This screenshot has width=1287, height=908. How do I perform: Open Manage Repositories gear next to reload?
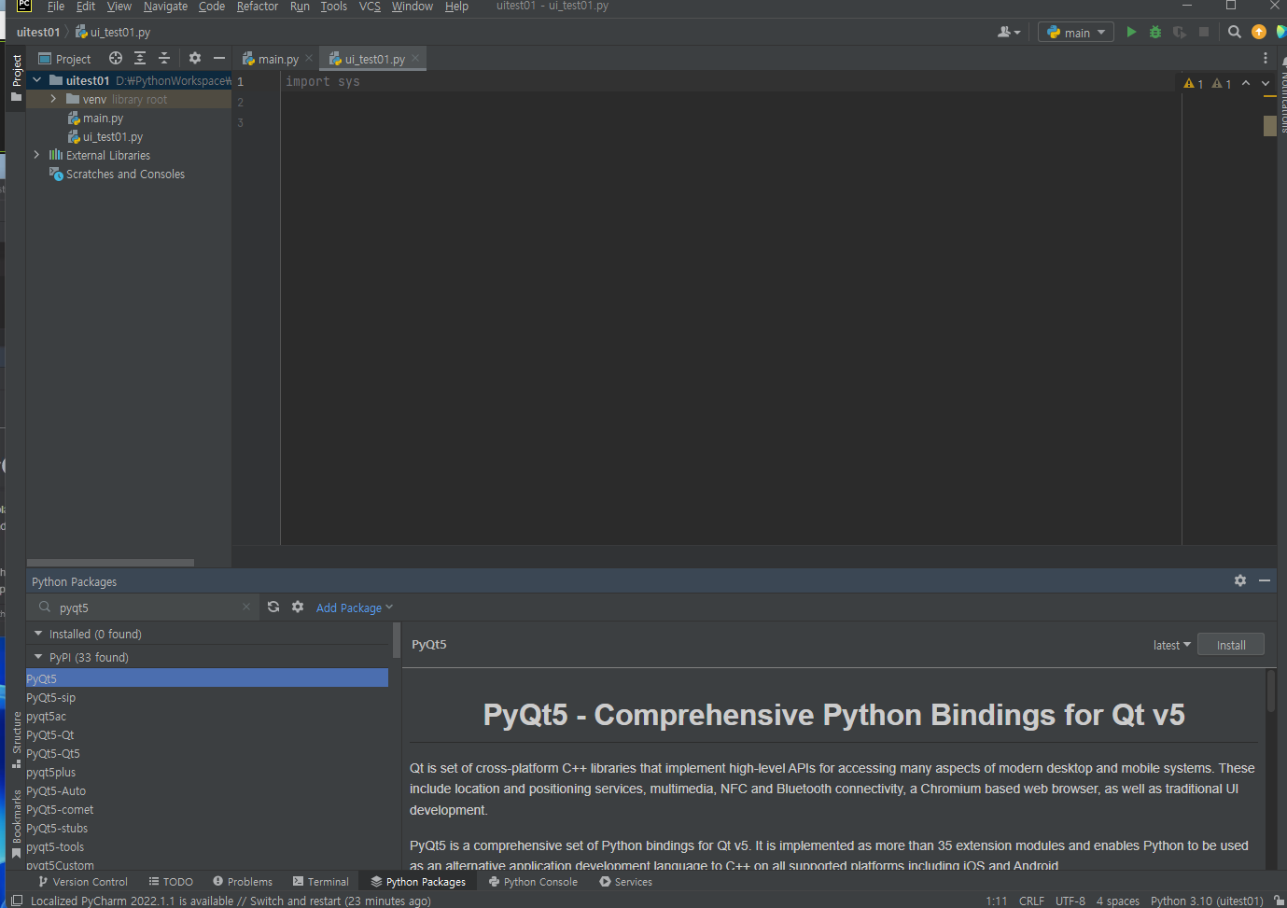coord(298,607)
